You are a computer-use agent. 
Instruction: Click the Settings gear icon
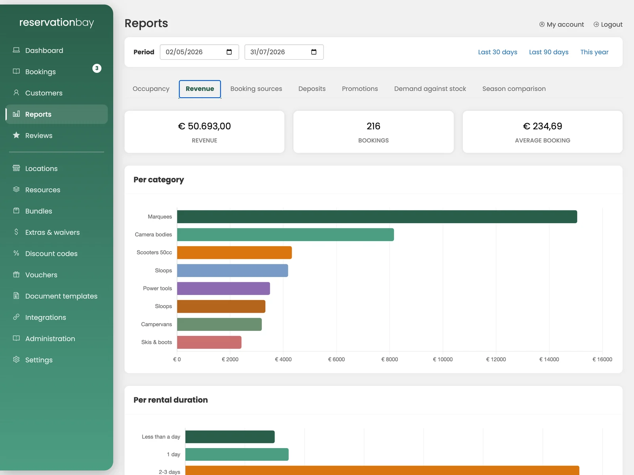click(16, 359)
